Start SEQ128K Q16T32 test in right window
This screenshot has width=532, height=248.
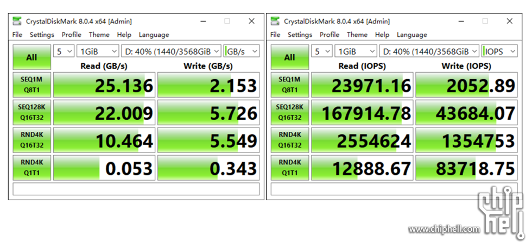pos(290,113)
